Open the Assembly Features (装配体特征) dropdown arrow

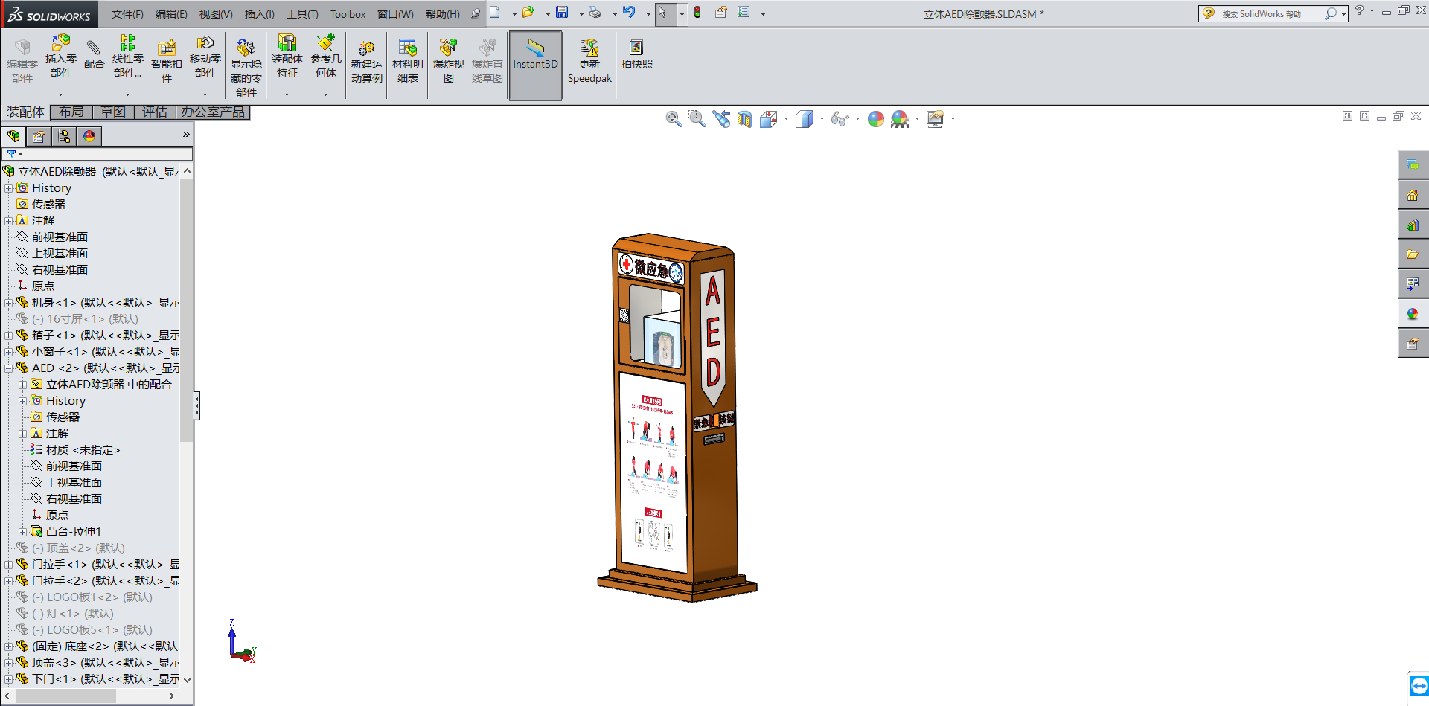pyautogui.click(x=287, y=94)
